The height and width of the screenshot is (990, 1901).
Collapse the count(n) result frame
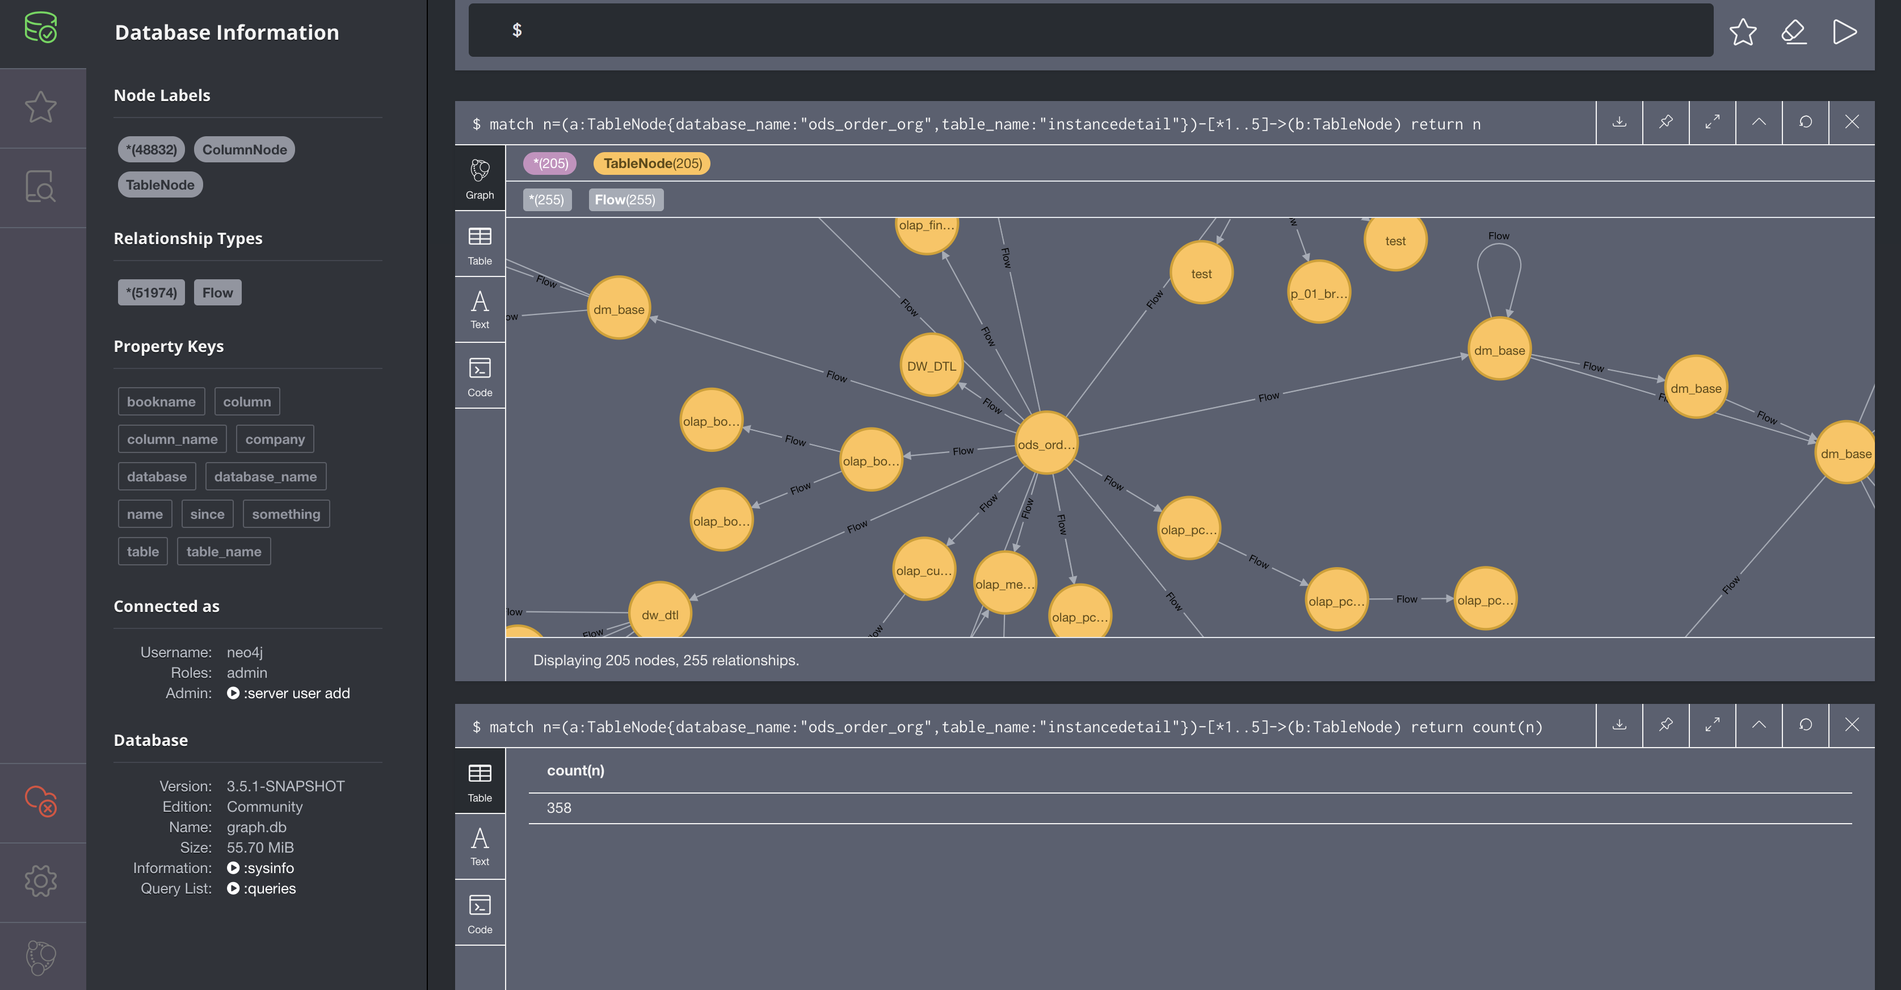coord(1759,725)
